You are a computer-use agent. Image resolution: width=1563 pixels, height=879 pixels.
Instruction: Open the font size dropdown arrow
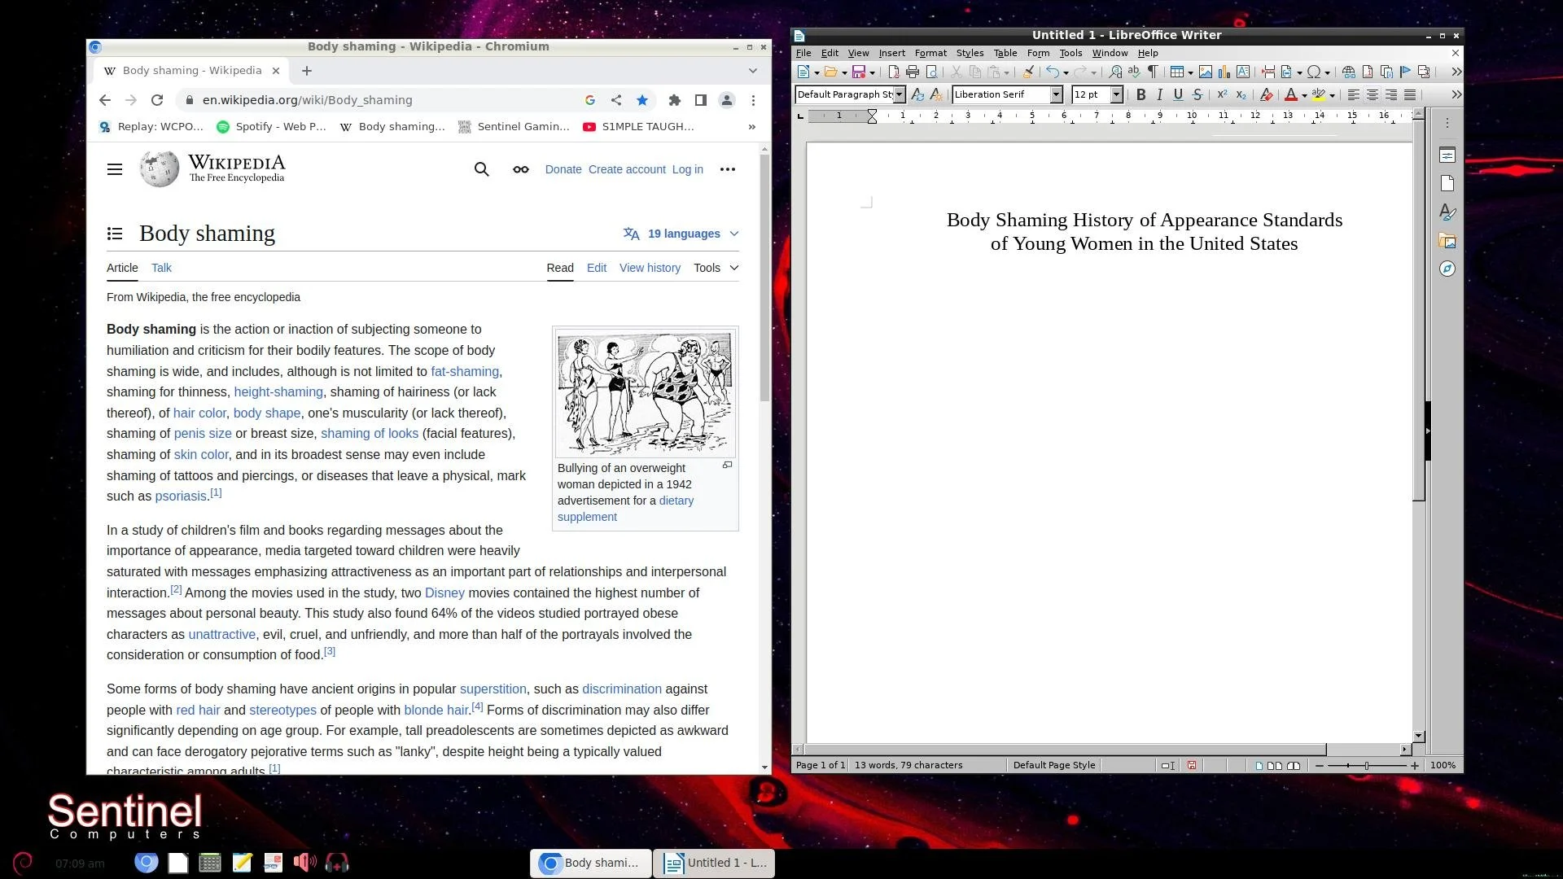(x=1116, y=95)
